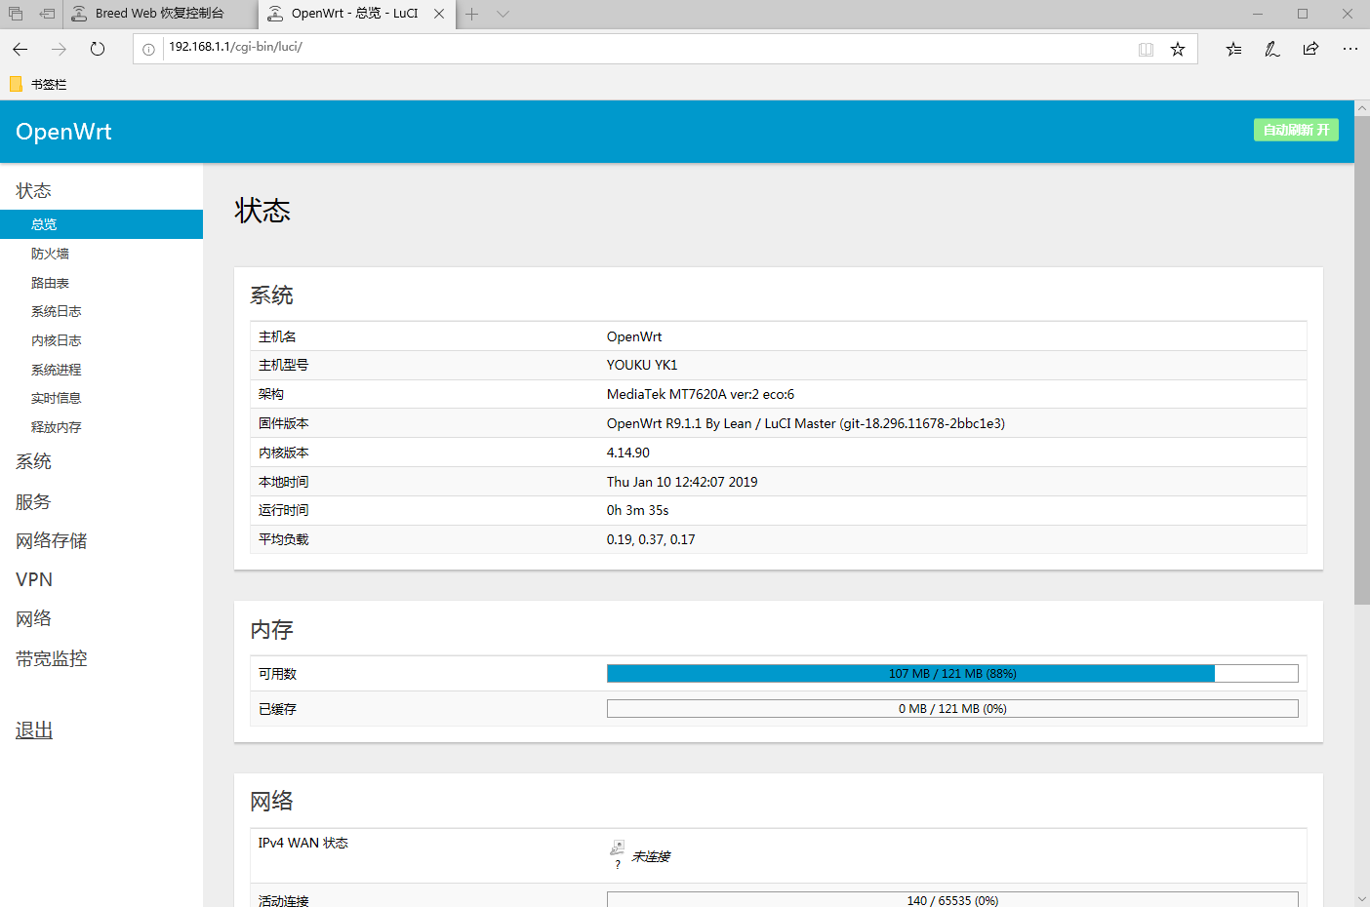Click 释放内存 in the sidebar

(x=56, y=427)
